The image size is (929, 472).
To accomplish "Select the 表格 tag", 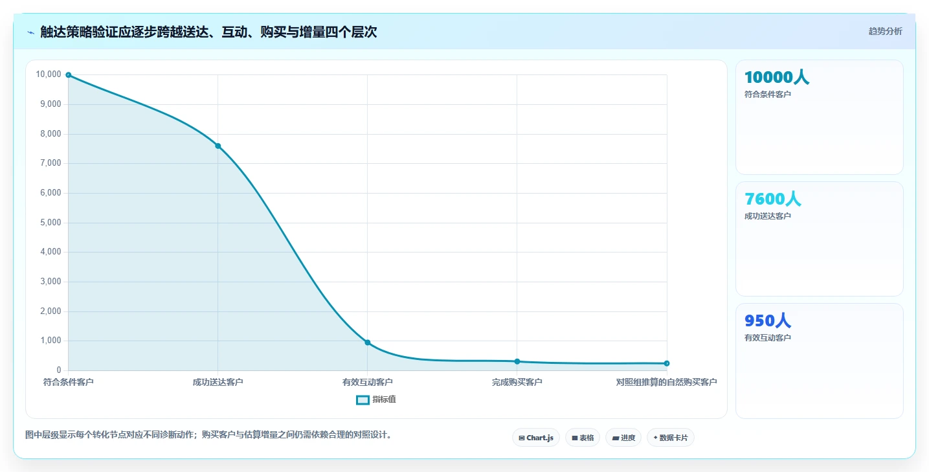I will point(583,438).
